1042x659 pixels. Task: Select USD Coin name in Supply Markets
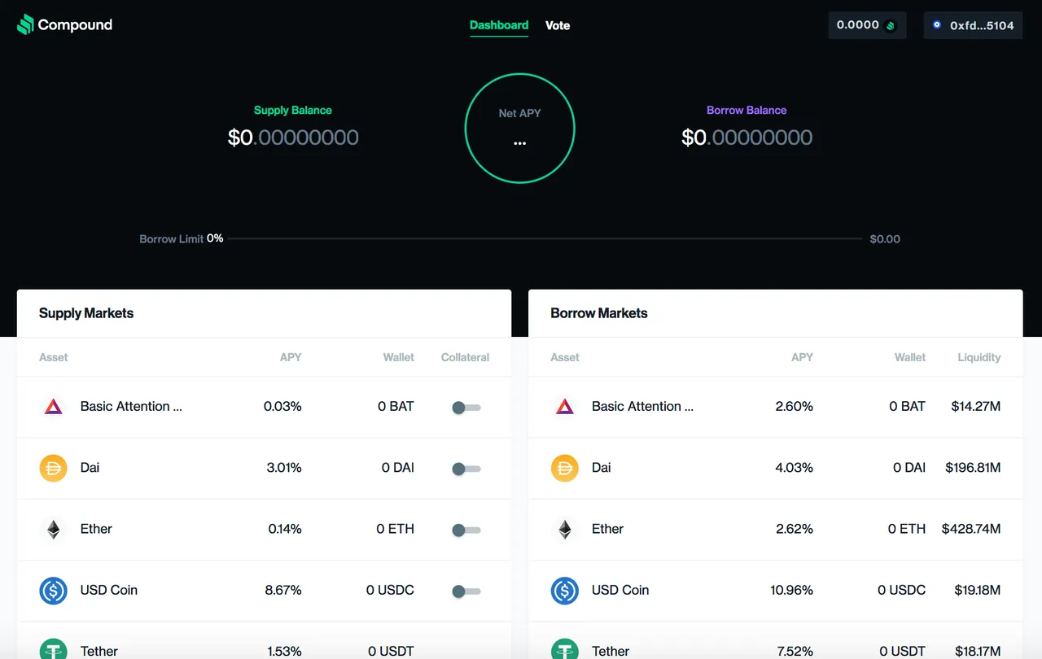tap(108, 589)
